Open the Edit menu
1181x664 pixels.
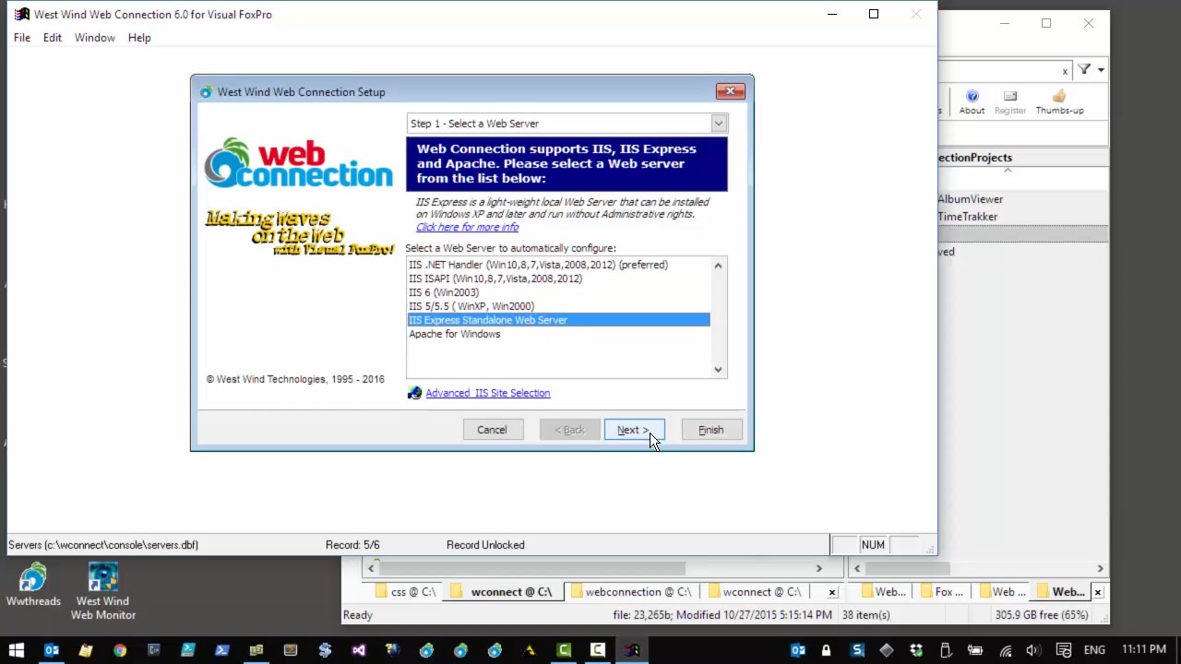(x=53, y=38)
